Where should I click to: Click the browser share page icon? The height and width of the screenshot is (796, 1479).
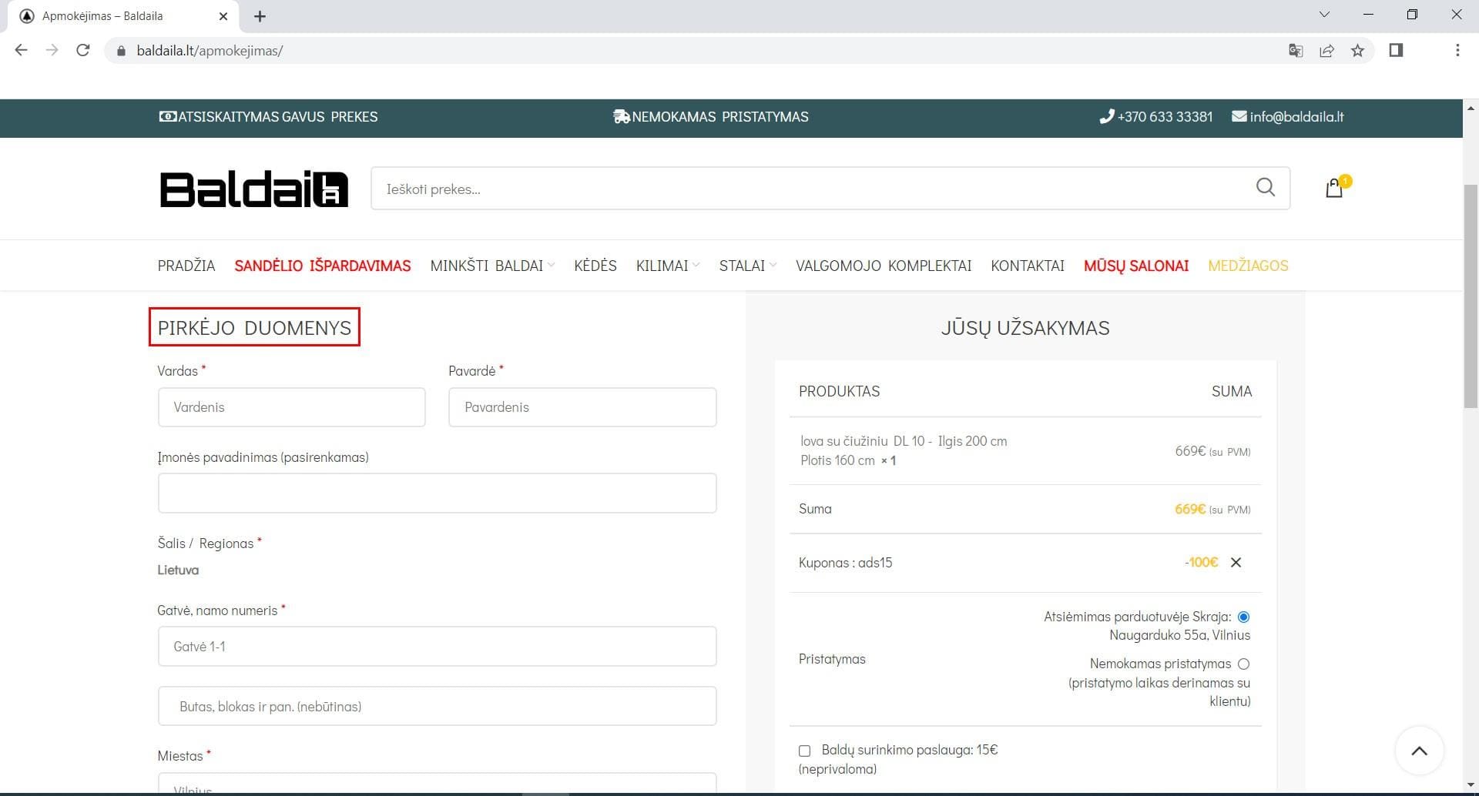pyautogui.click(x=1326, y=51)
